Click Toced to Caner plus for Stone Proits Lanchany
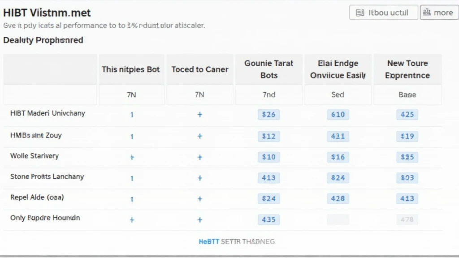This screenshot has width=459, height=258. (x=199, y=178)
